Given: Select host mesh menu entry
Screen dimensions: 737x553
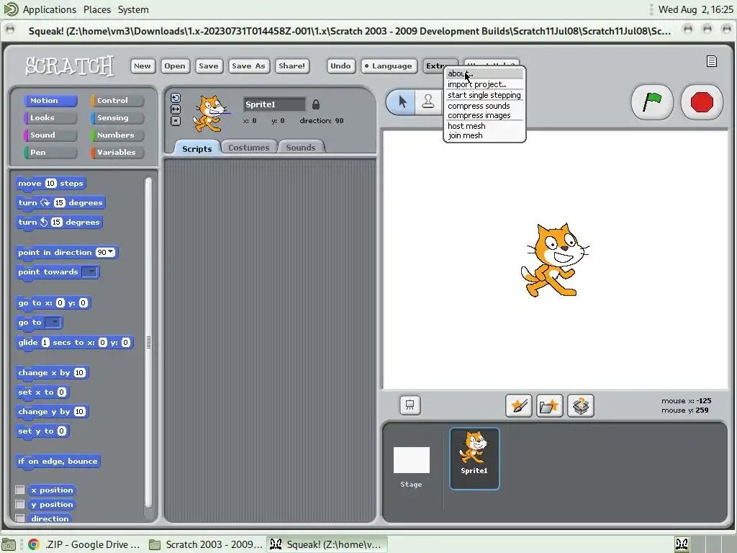Looking at the screenshot, I should click(x=484, y=126).
